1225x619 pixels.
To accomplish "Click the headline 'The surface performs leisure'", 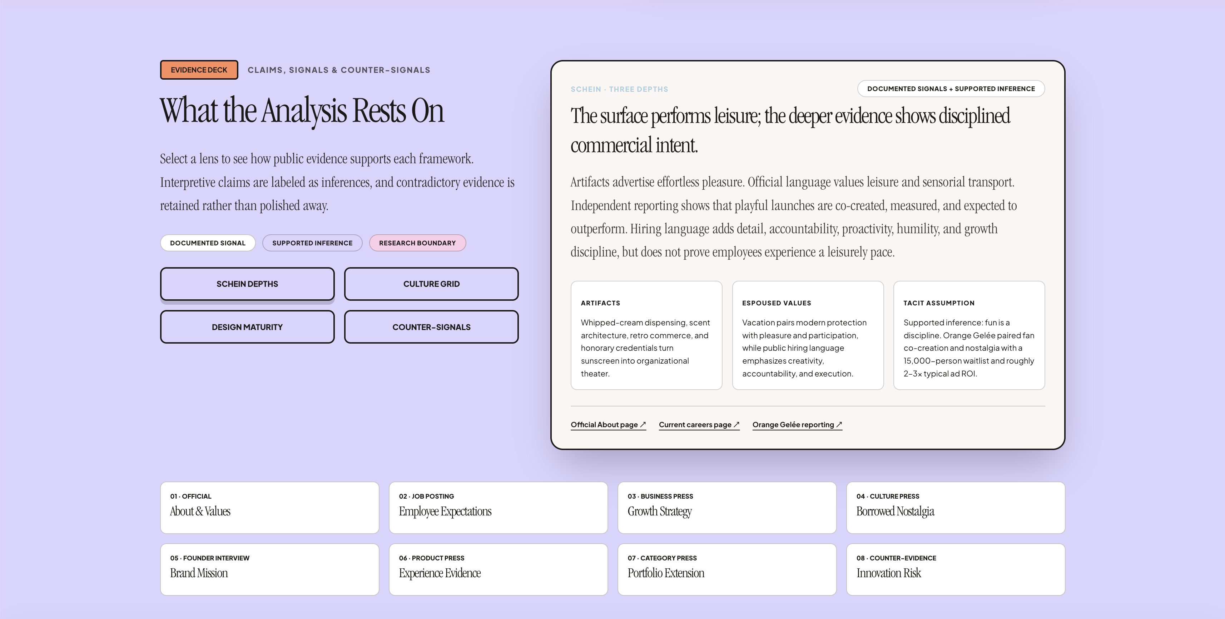I will (790, 130).
